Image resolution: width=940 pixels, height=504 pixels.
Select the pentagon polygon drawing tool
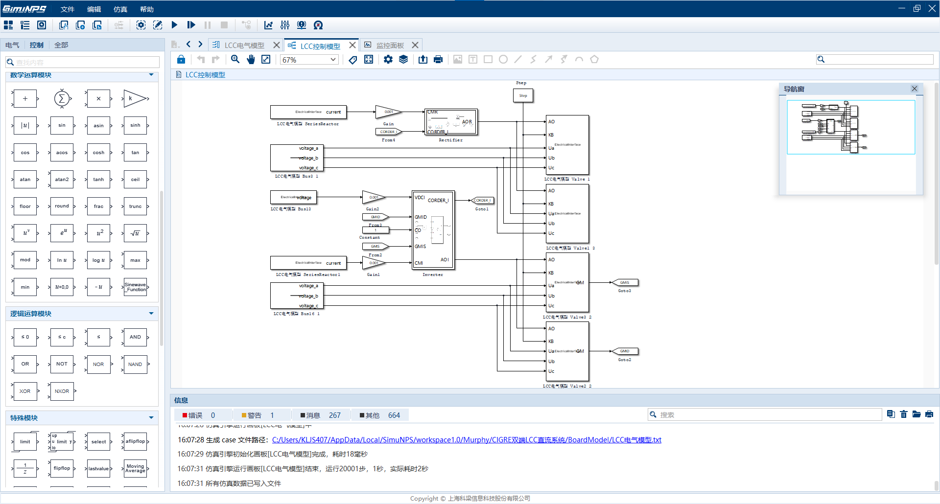[594, 59]
